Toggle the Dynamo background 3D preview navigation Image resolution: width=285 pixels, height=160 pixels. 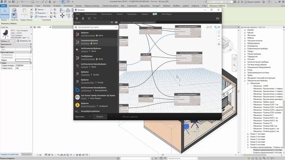(209, 27)
